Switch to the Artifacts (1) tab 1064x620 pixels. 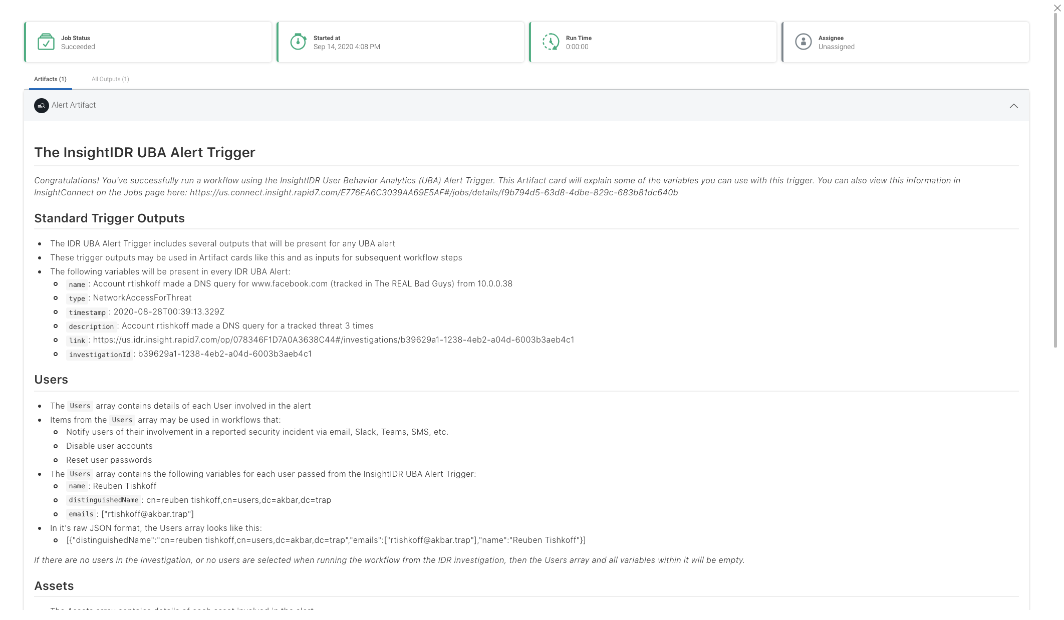(x=50, y=79)
